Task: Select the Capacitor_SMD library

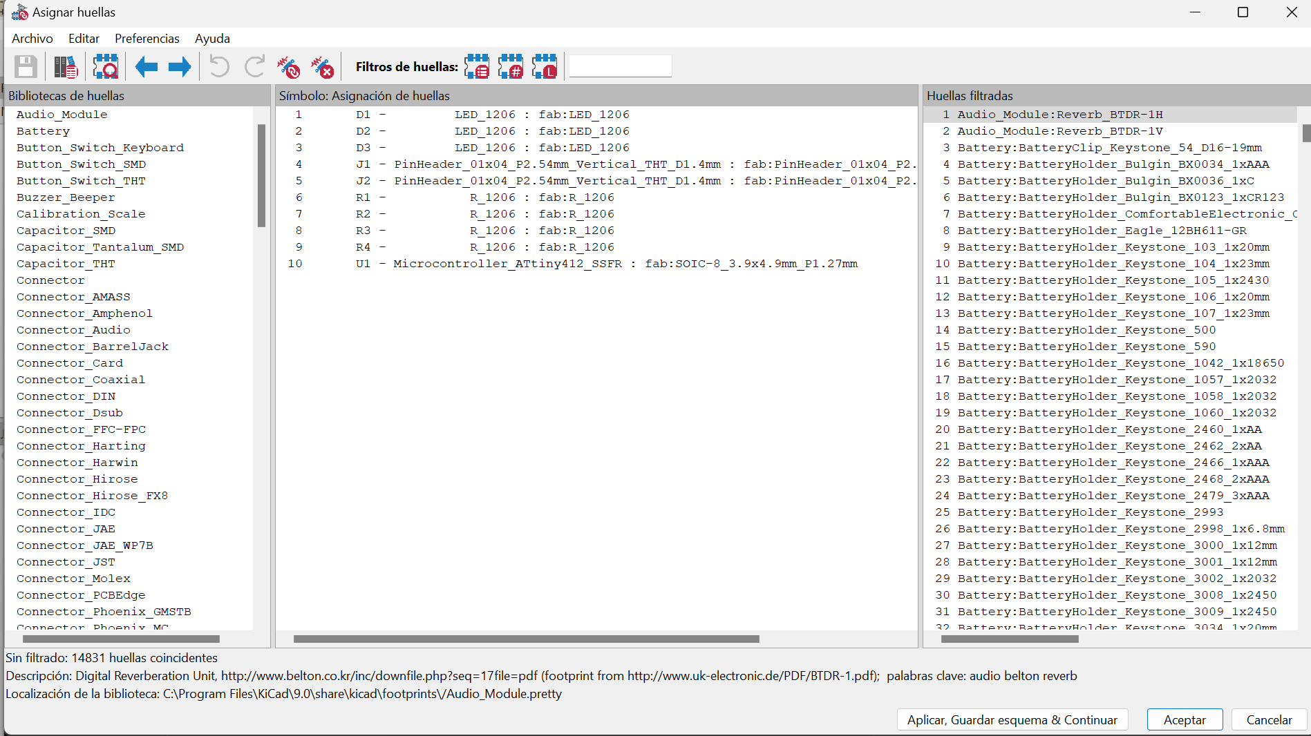Action: coord(66,231)
